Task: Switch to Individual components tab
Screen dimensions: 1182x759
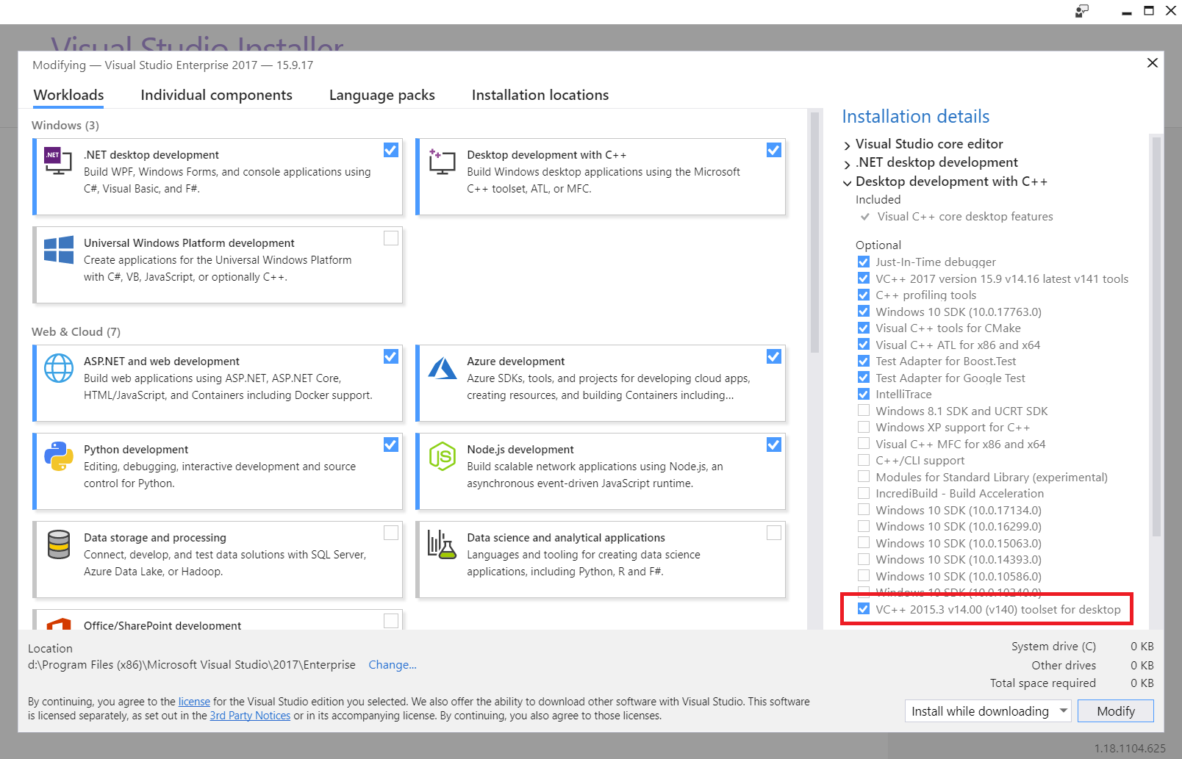Action: point(216,96)
